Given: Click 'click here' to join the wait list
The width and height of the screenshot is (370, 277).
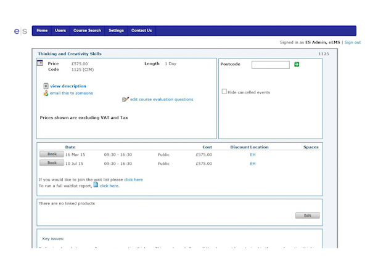Looking at the screenshot, I should click(x=133, y=180).
